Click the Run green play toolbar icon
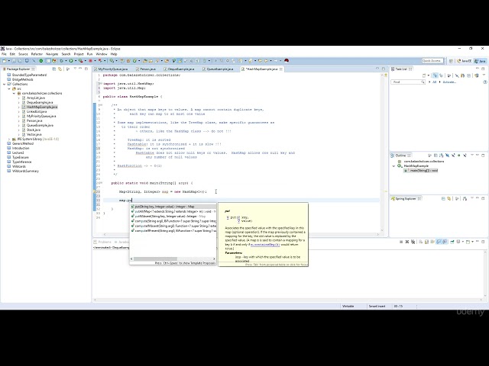This screenshot has width=489, height=366. [x=71, y=61]
